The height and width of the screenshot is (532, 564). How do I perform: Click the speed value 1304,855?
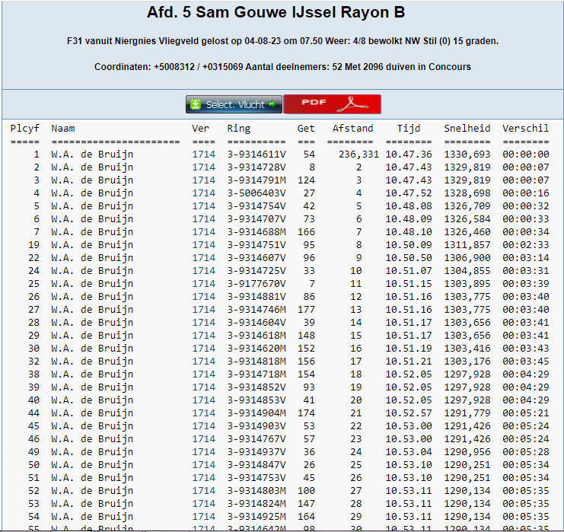467,271
